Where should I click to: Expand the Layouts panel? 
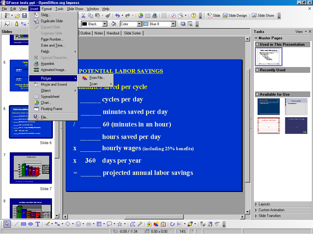tap(264, 204)
